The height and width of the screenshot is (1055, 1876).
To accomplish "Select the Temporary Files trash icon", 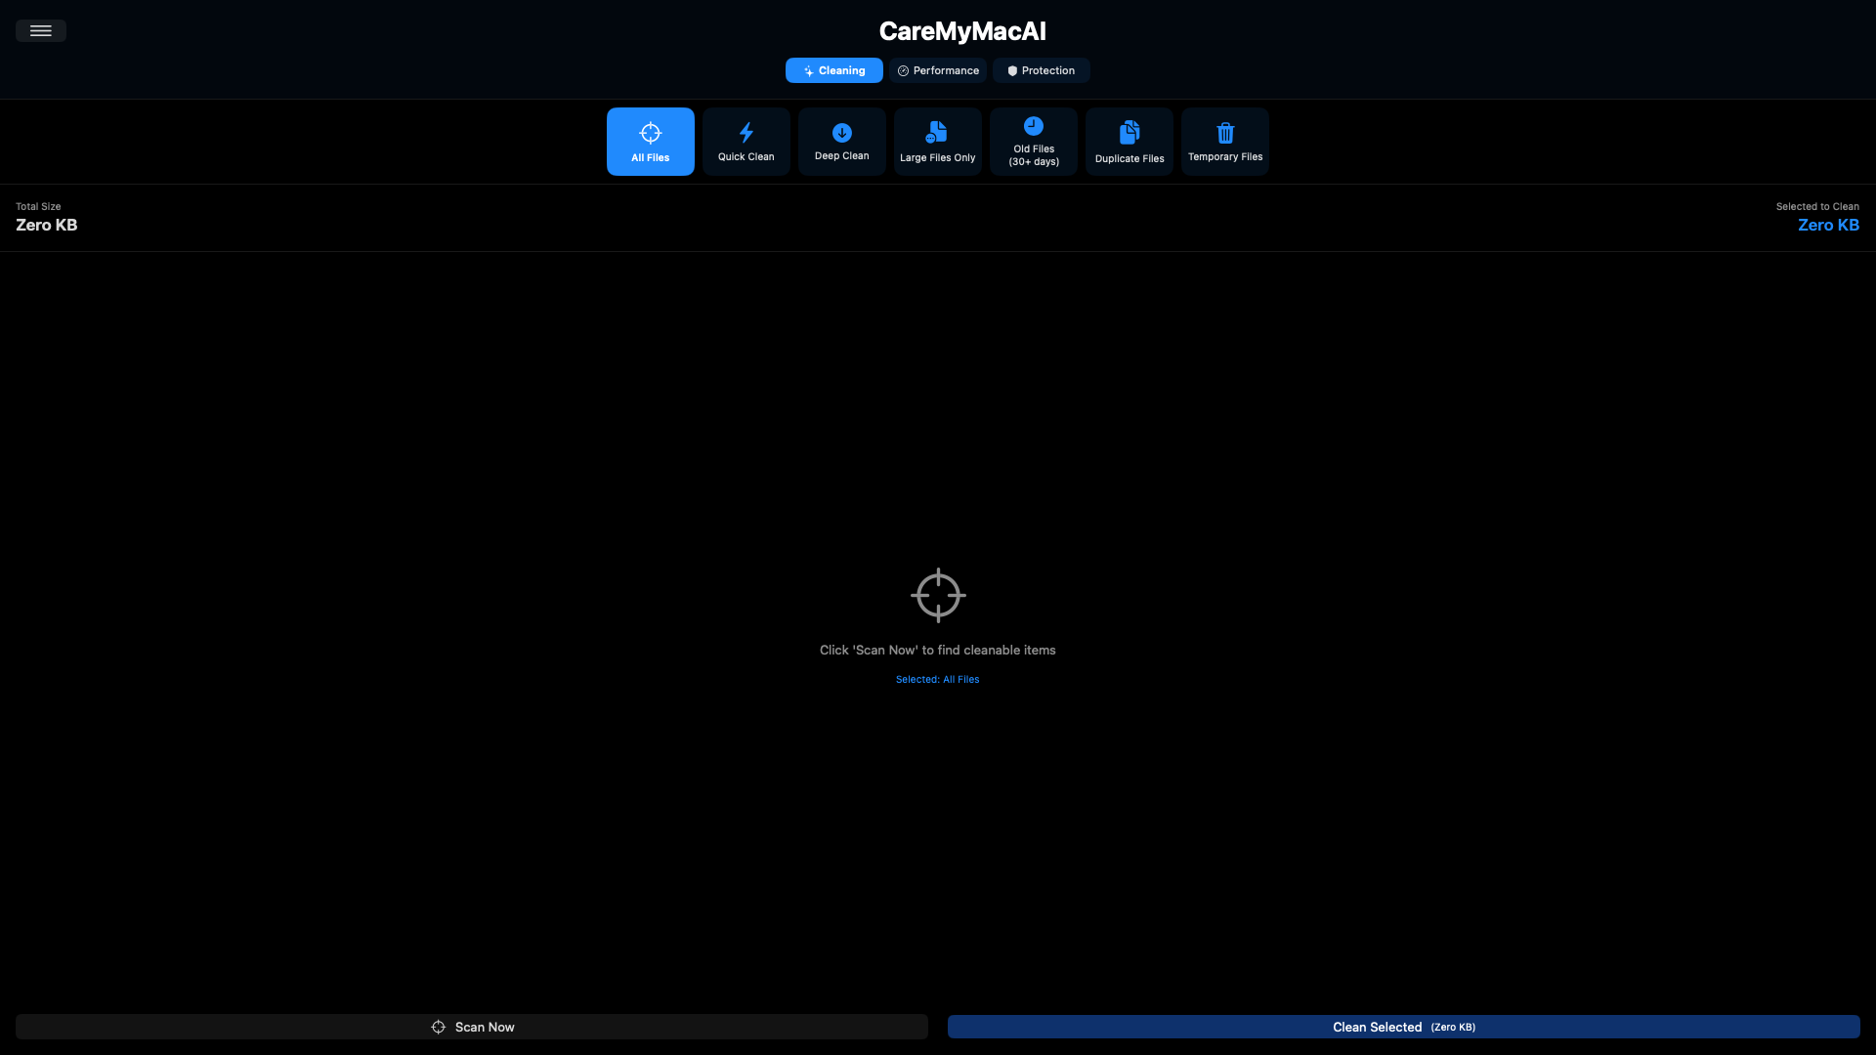I will (x=1224, y=132).
